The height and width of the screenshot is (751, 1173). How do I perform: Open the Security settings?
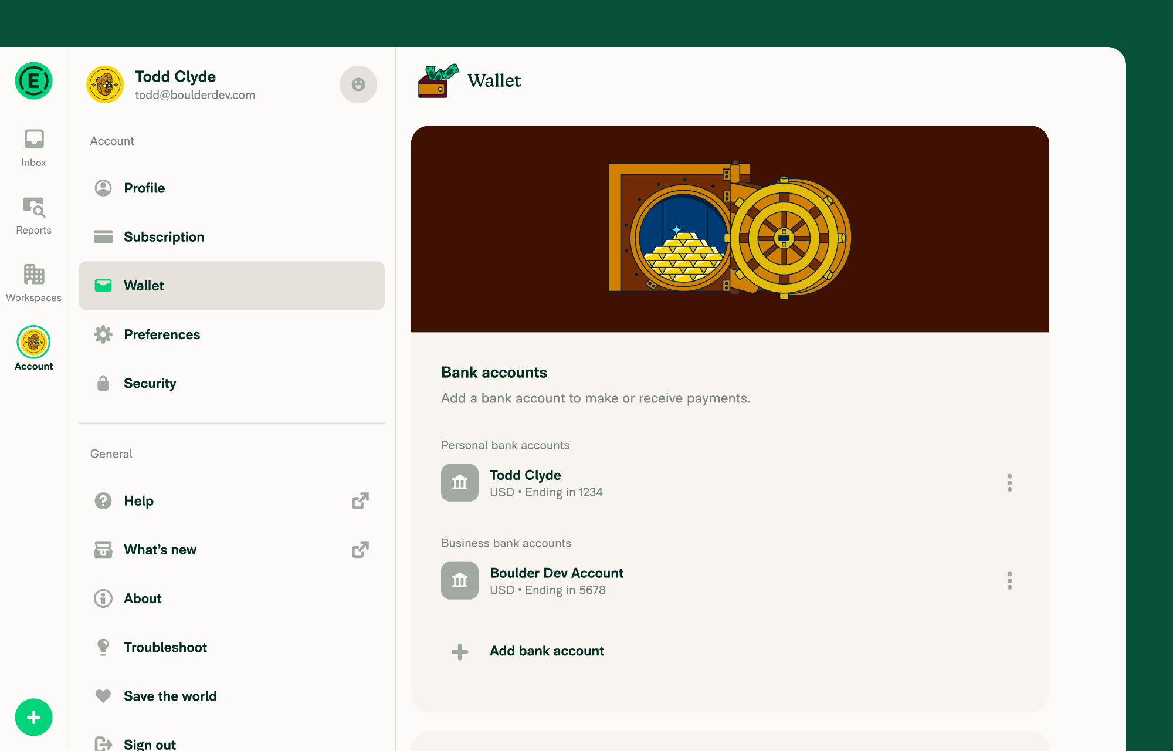click(x=150, y=383)
